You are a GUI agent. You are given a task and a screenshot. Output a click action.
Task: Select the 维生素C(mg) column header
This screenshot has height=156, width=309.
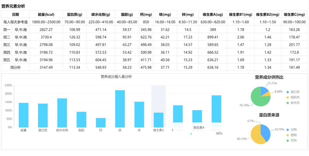(x=294, y=14)
